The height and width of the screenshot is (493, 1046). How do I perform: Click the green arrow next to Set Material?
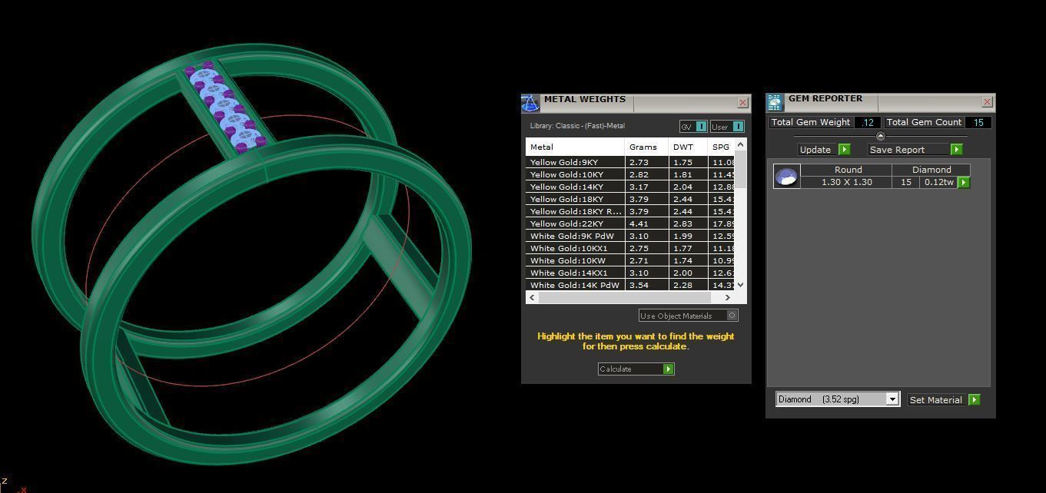975,400
